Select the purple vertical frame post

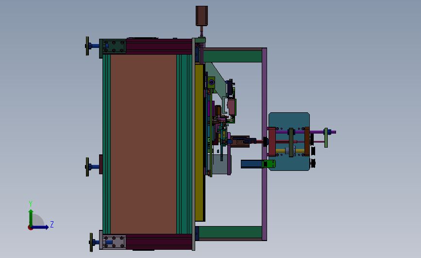(264, 144)
